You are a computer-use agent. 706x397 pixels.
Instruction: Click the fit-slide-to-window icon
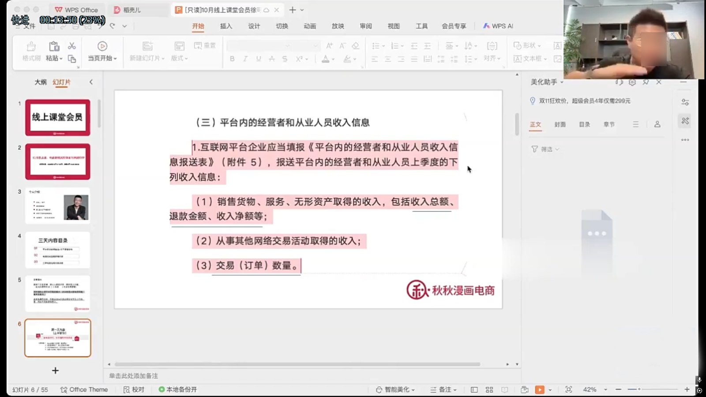[568, 390]
